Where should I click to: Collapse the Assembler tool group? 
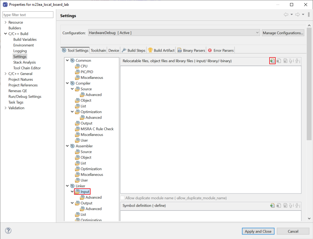tap(68, 146)
